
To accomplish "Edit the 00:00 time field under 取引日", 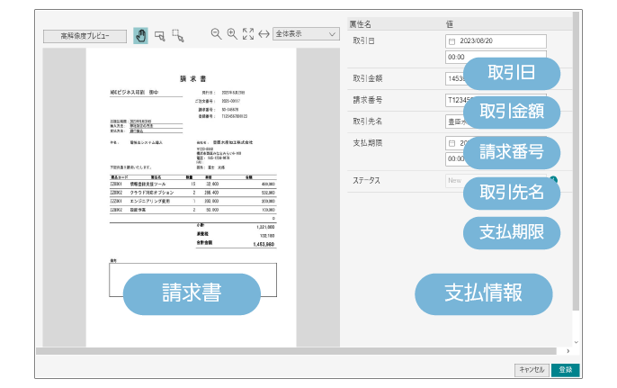I will (x=496, y=57).
